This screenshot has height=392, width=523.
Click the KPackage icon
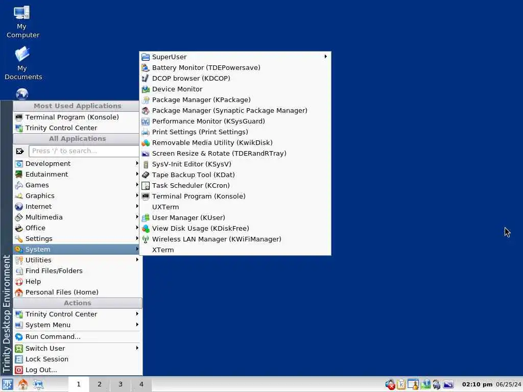point(146,100)
